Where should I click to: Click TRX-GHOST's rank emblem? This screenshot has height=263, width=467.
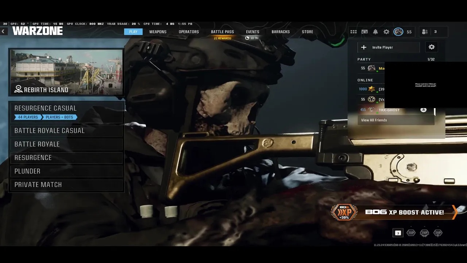coord(371,110)
